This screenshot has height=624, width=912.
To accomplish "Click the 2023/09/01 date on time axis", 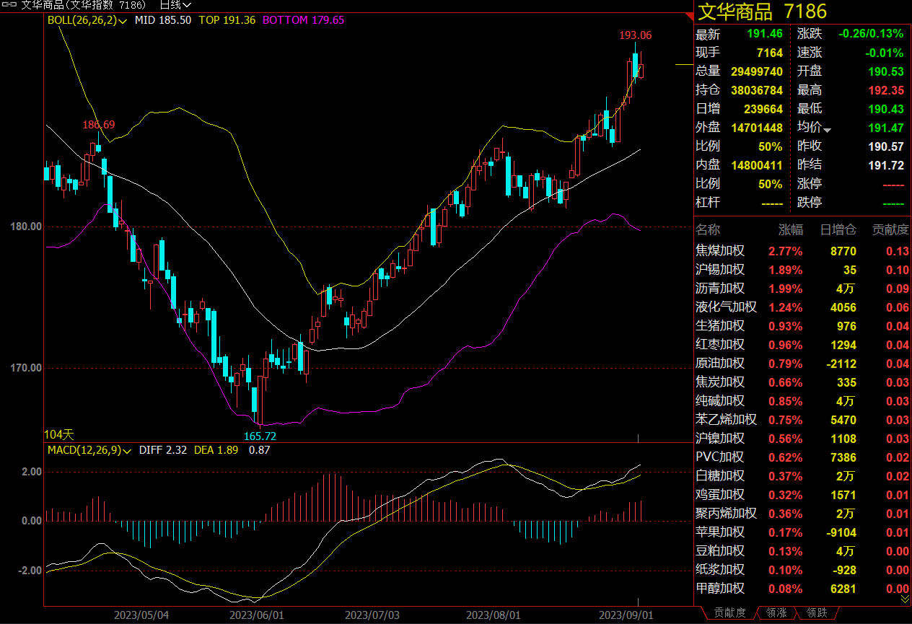I will click(628, 615).
